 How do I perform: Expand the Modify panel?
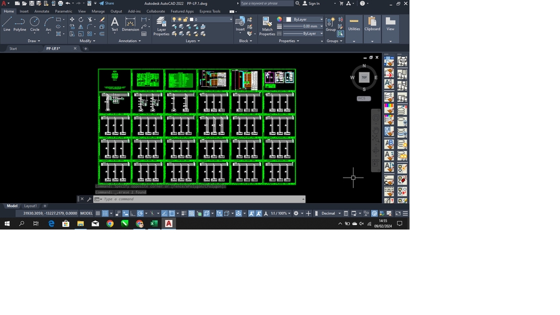click(87, 41)
